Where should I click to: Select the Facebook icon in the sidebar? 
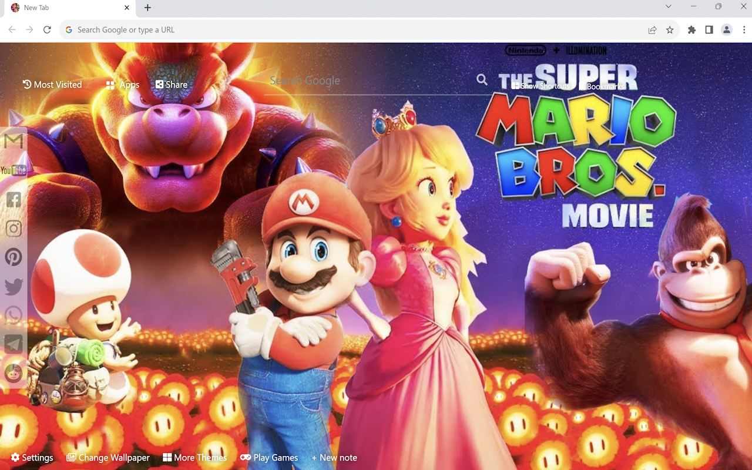coord(13,199)
